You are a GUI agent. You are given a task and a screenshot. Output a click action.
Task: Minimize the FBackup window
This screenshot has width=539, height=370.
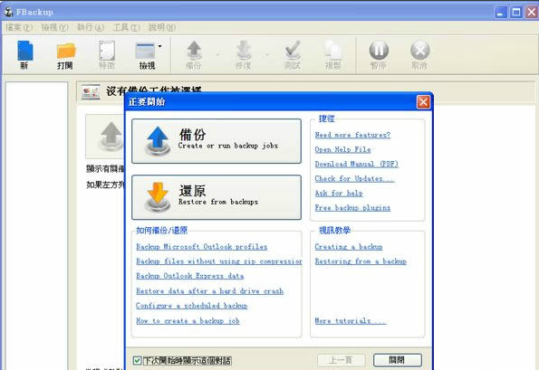(x=500, y=13)
